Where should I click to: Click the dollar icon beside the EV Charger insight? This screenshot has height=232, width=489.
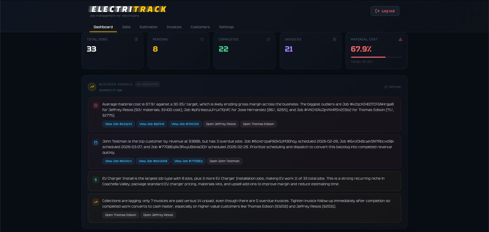tap(96, 180)
